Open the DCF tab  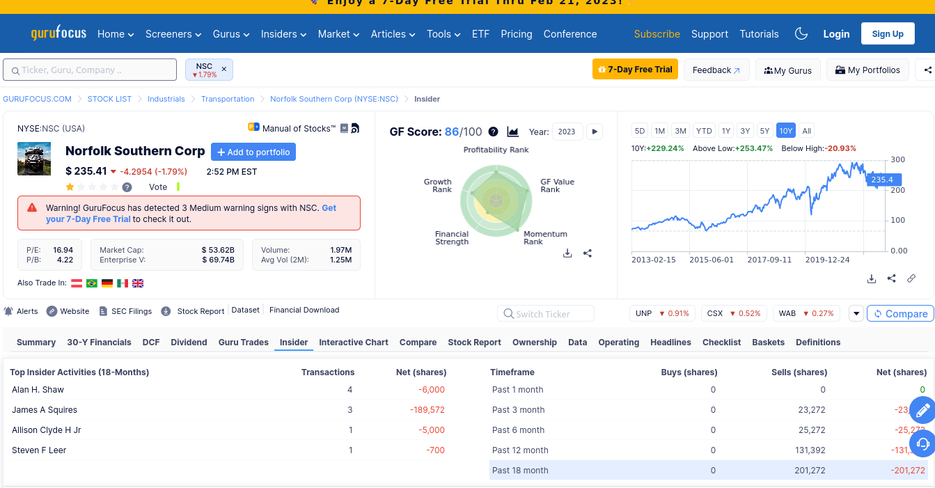(x=151, y=343)
